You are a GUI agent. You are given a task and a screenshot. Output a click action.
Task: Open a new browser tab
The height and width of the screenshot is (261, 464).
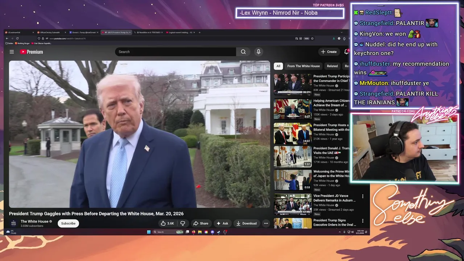coord(199,32)
